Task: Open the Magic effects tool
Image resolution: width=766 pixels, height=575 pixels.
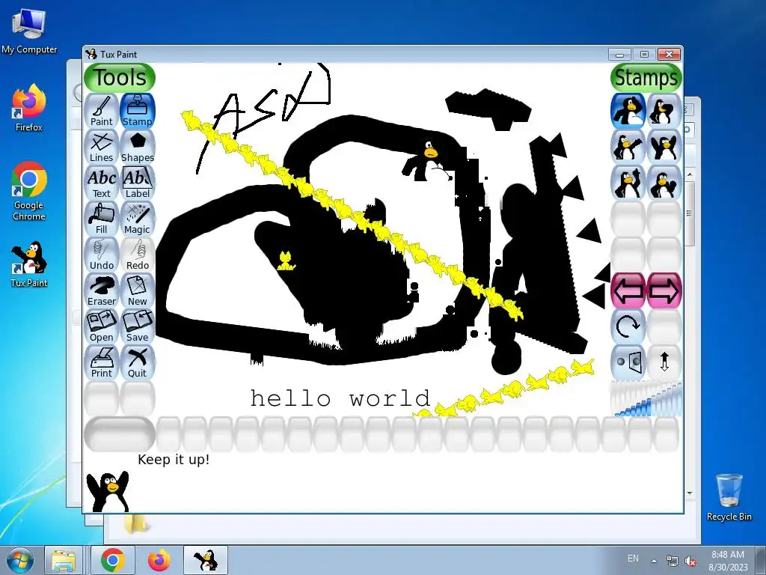Action: click(138, 219)
